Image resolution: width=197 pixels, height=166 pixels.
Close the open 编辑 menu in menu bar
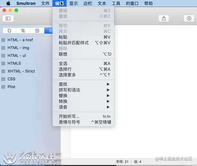pos(59,3)
